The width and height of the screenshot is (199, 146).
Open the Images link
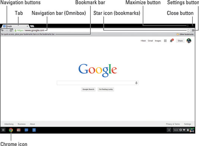158,41
